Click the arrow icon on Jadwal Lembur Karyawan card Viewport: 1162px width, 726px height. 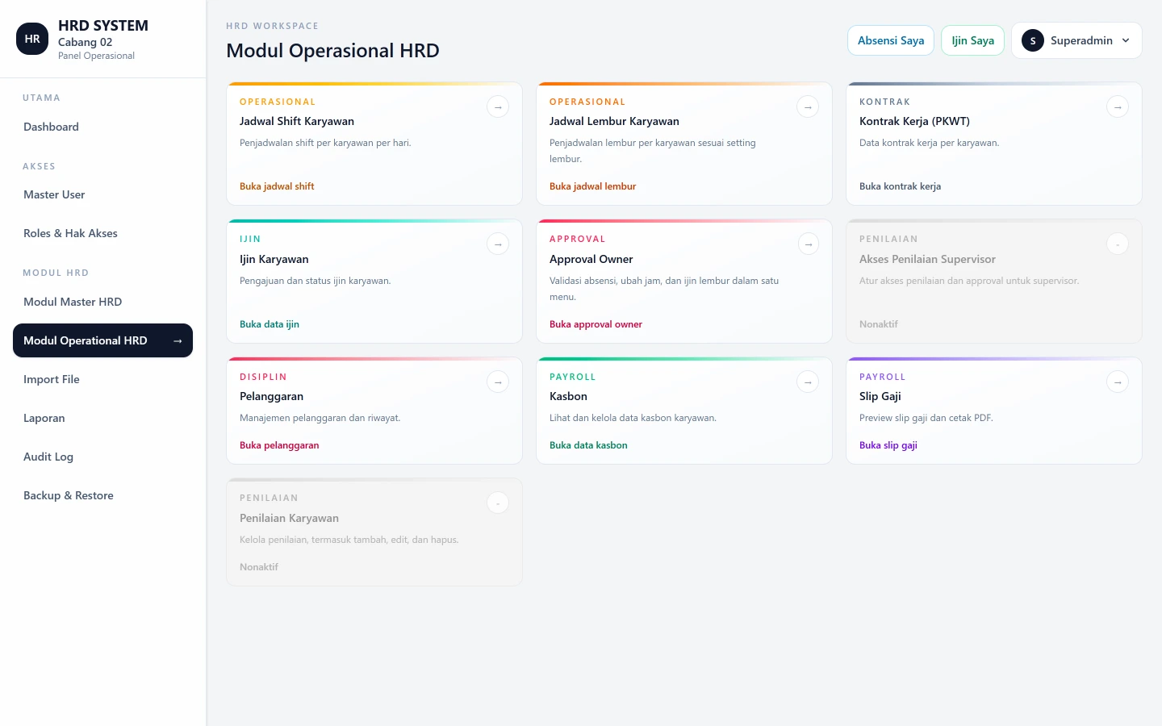pyautogui.click(x=808, y=106)
